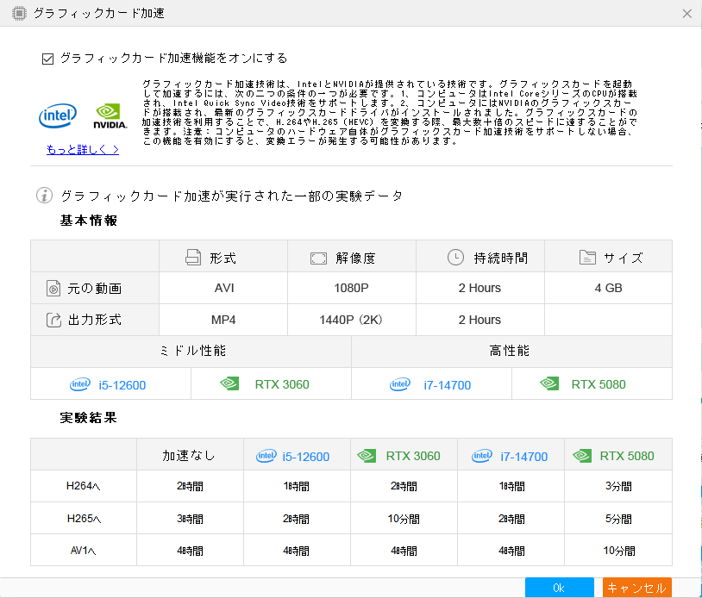Viewport: 702px width, 598px height.
Task: Click the Intel logo badge
Action: [57, 115]
